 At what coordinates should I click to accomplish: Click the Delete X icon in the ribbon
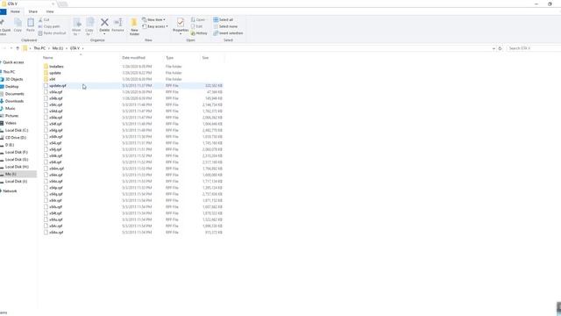click(x=104, y=23)
